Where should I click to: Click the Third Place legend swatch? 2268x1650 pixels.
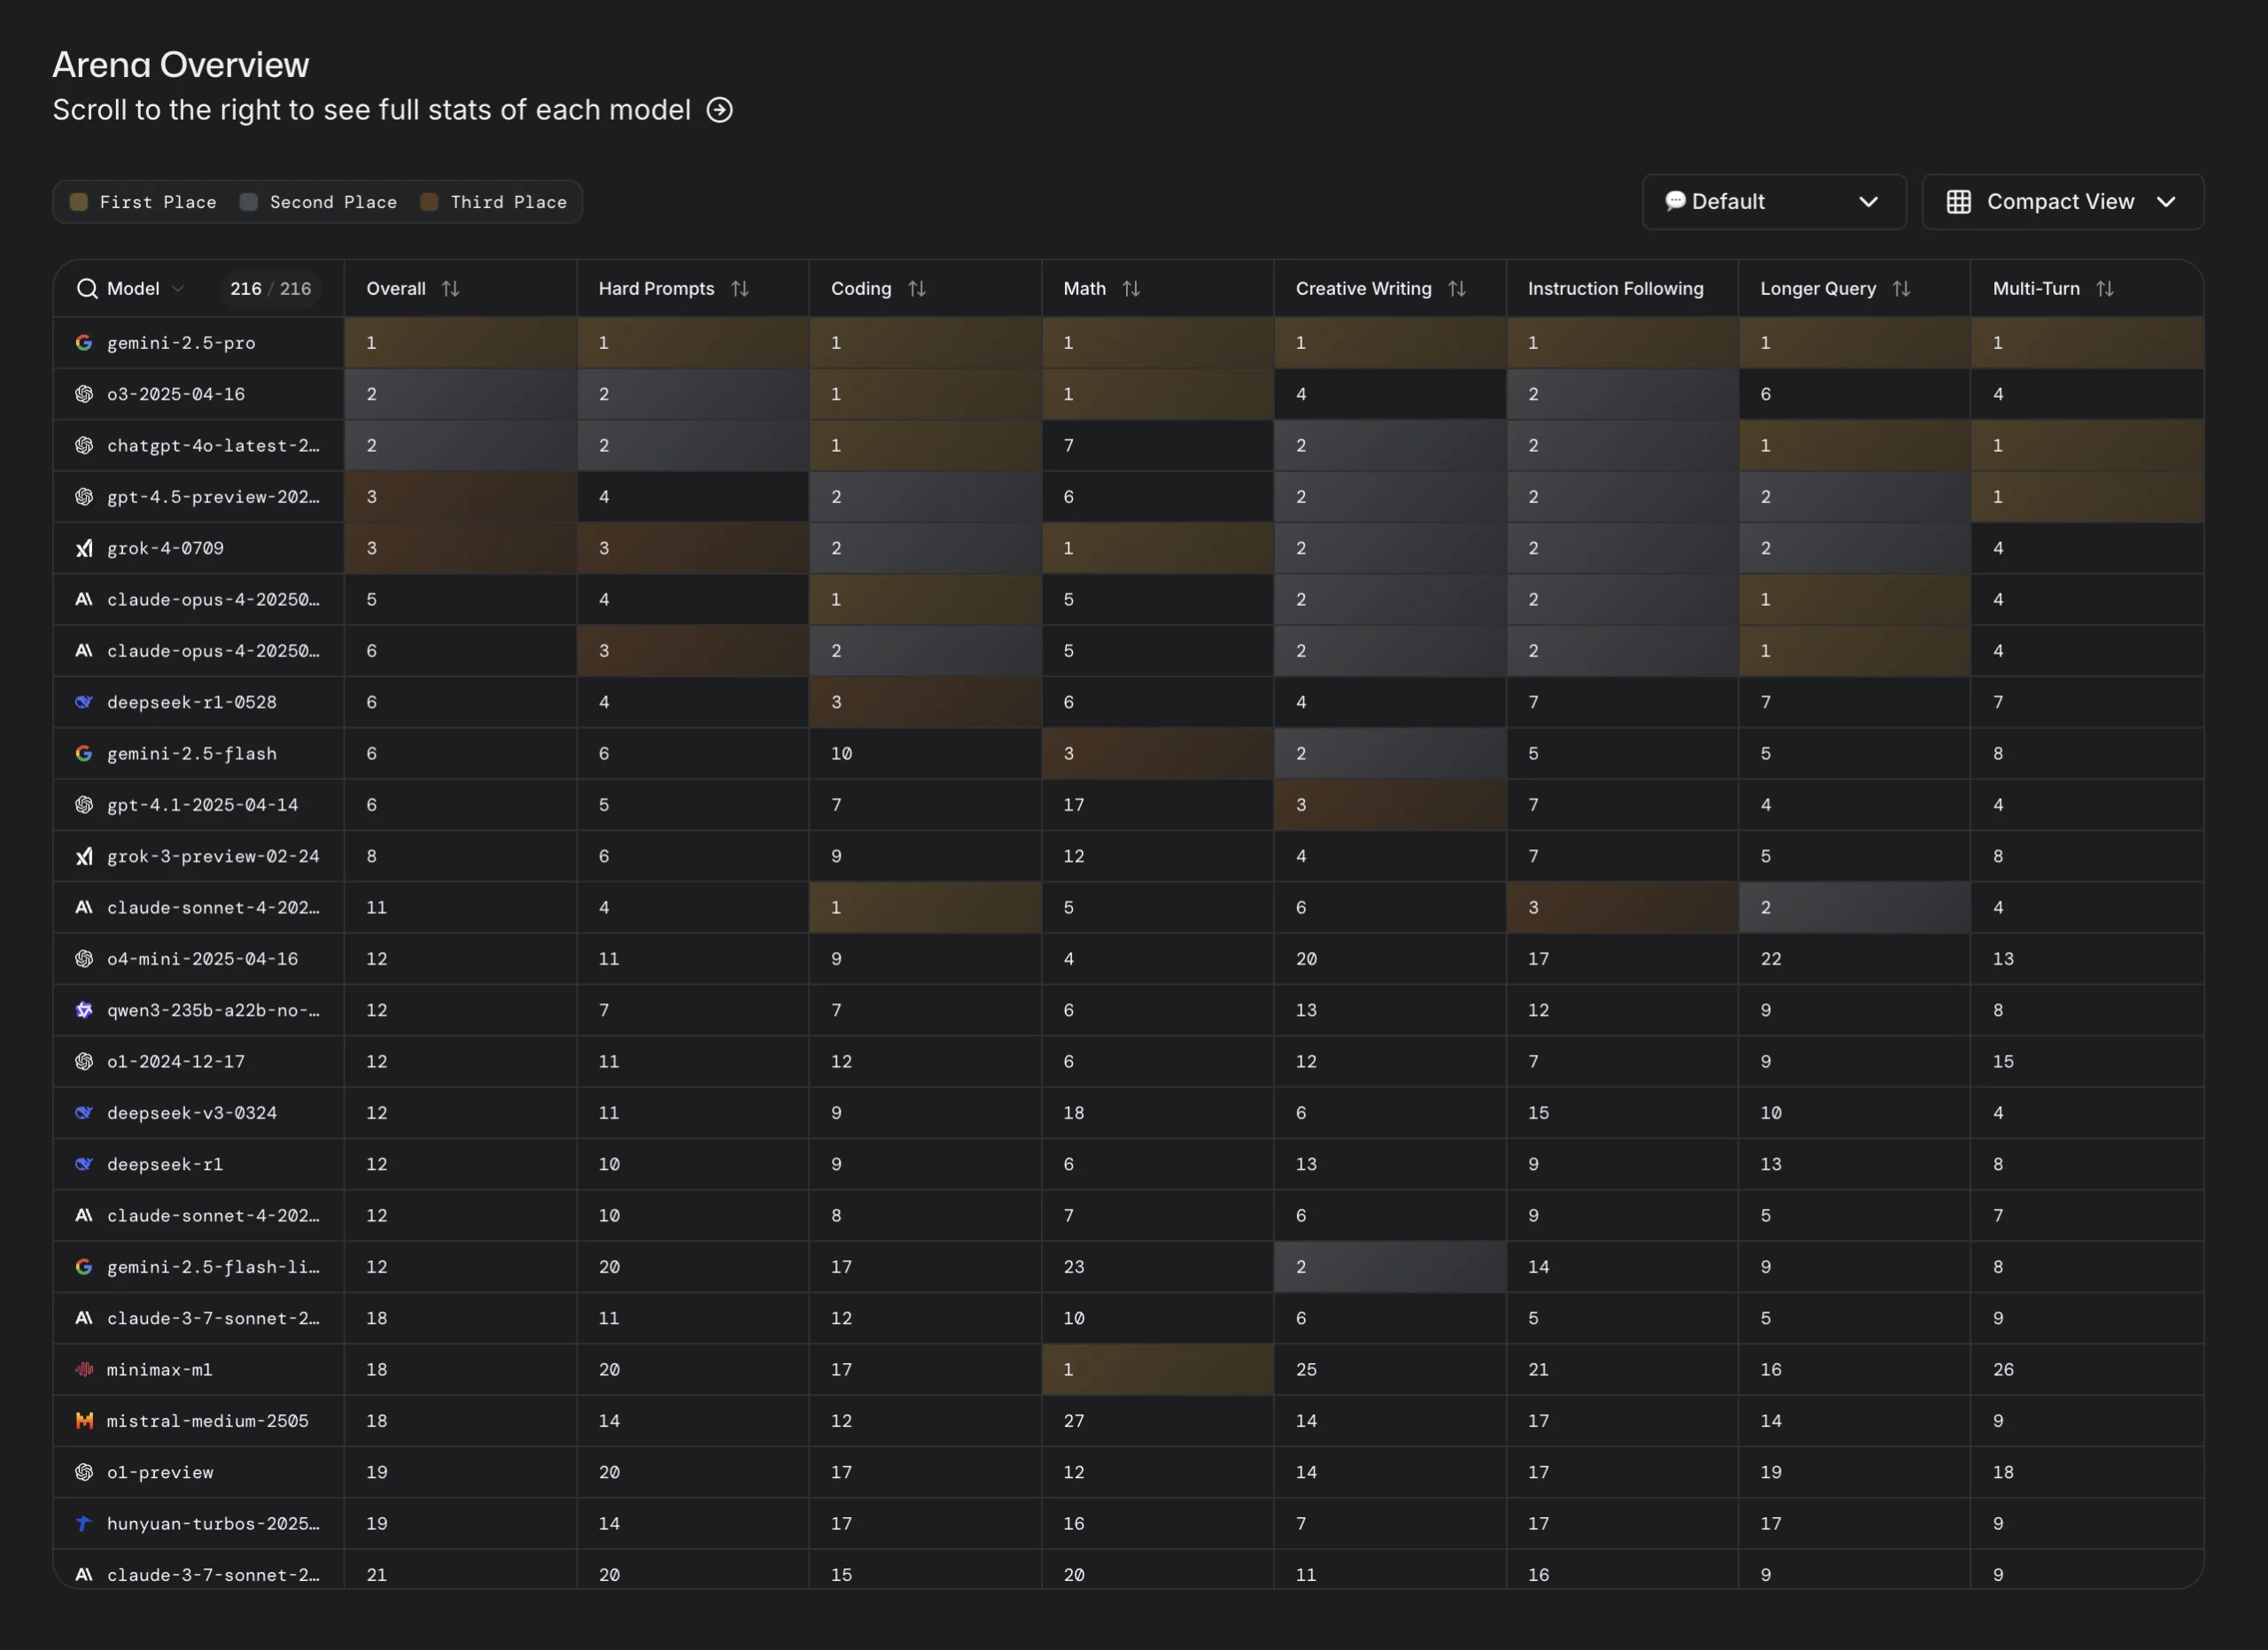click(x=429, y=202)
